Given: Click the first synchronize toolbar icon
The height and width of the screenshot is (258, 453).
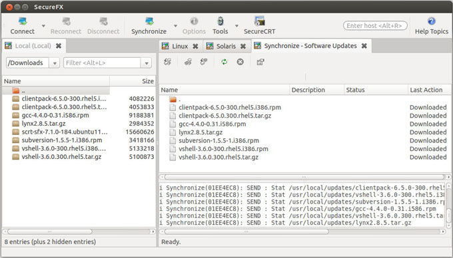Looking at the screenshot, I should point(168,62).
